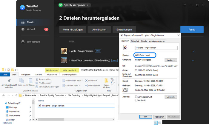The image size is (209, 125).
Task: Click Mehr hinzufügen button
Action: [73, 30]
